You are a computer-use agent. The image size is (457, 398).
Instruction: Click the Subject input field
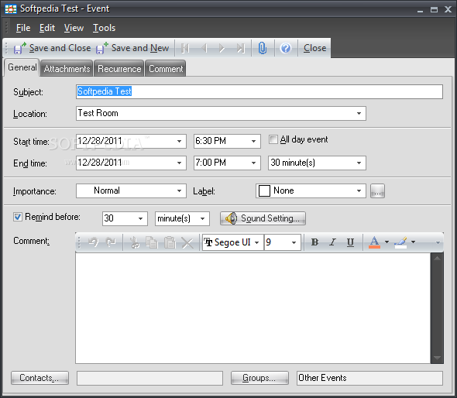[x=259, y=92]
